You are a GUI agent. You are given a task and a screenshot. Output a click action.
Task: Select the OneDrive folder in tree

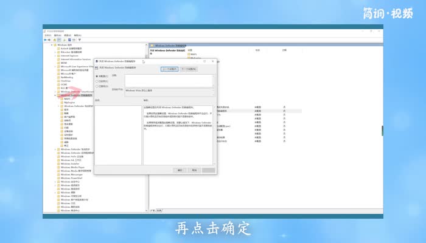tap(66, 81)
